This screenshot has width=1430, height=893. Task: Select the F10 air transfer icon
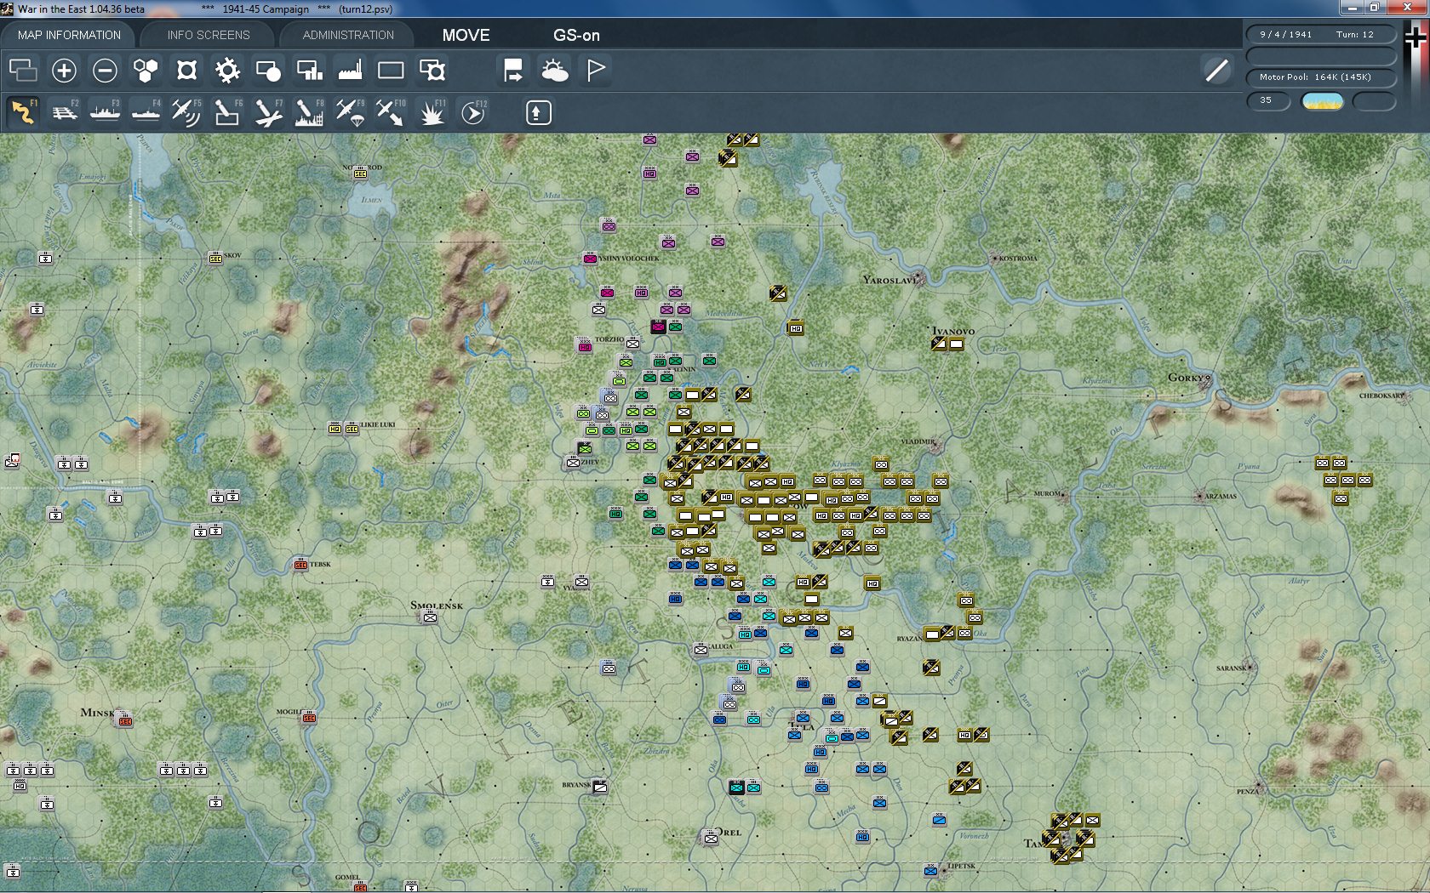pyautogui.click(x=391, y=112)
